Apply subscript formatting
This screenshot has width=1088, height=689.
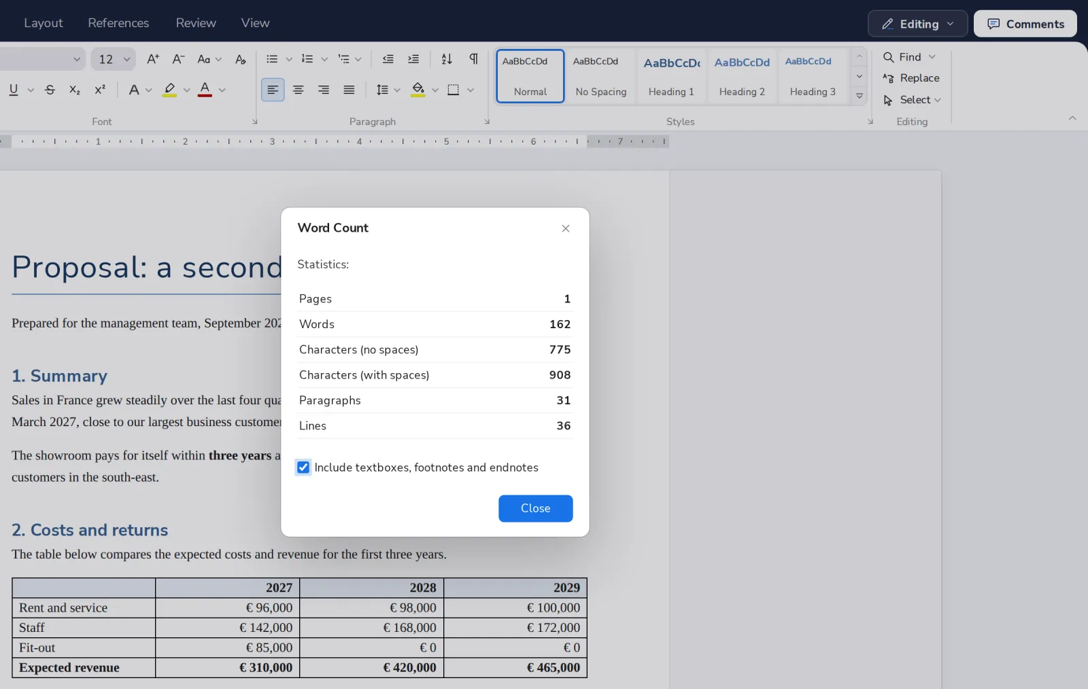75,90
